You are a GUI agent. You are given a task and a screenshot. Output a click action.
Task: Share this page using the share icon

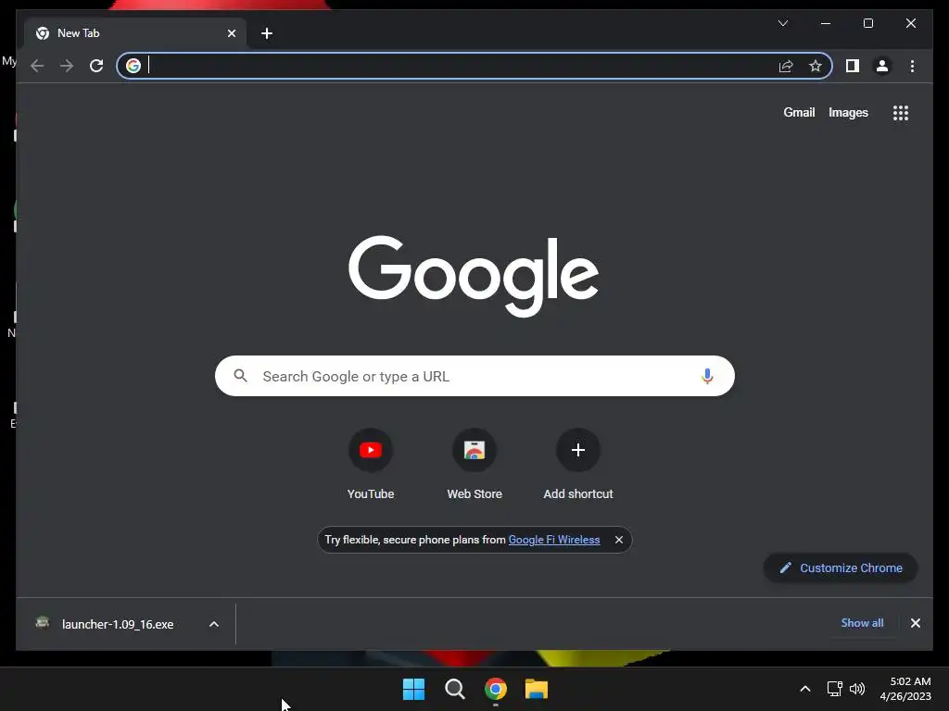[786, 66]
